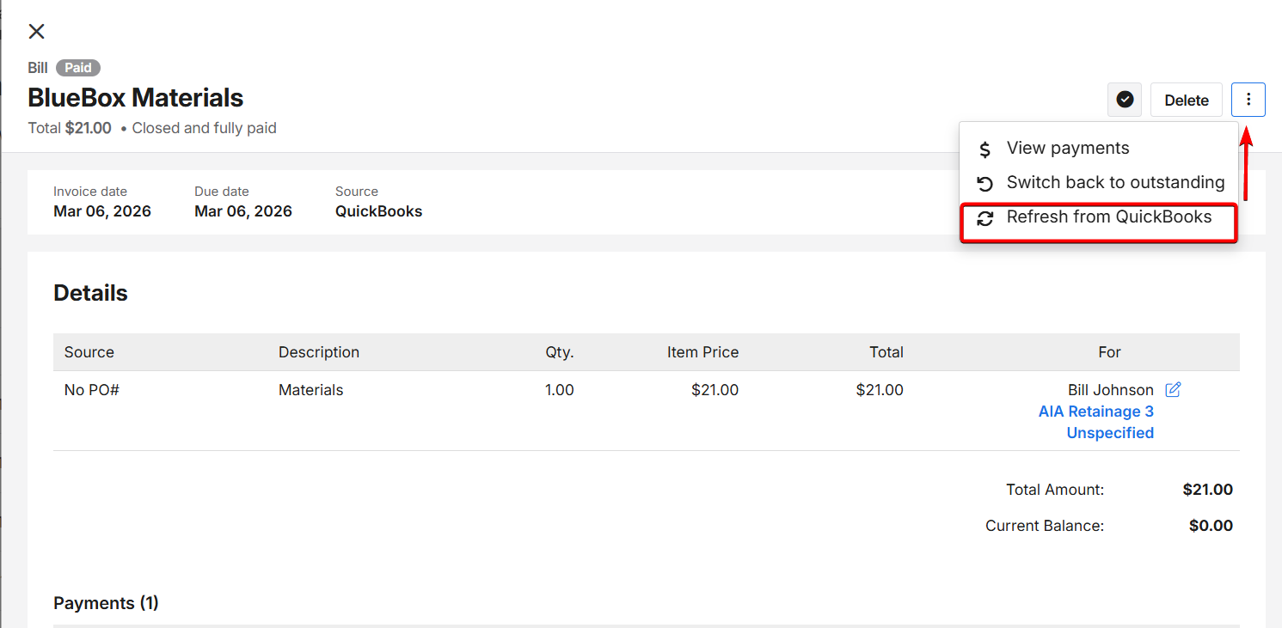The image size is (1282, 628).
Task: Click the edit pencil beside Bill Johnson
Action: [x=1173, y=390]
